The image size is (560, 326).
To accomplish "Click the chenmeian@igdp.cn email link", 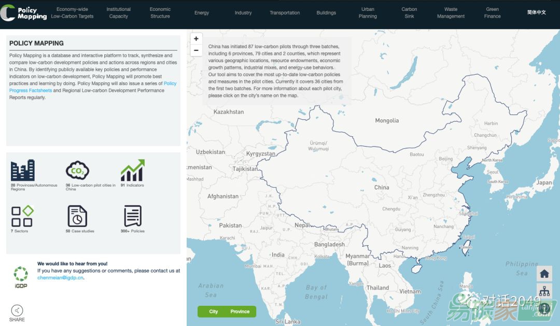I will [x=60, y=277].
